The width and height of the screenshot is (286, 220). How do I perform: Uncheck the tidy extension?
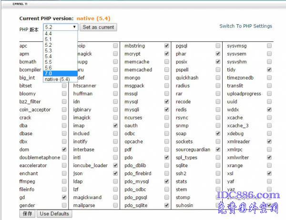(x=269, y=70)
